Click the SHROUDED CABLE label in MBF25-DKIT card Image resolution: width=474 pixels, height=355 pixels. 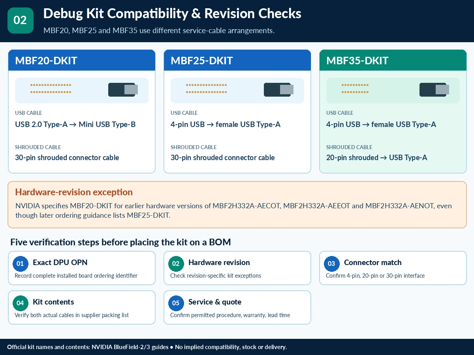[194, 147]
